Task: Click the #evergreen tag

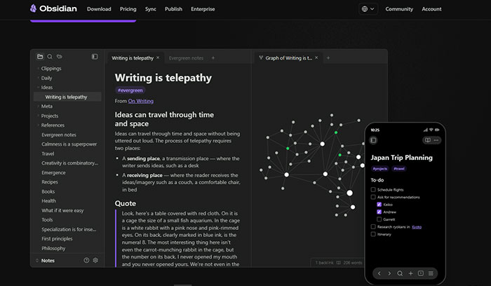Action: pos(130,90)
